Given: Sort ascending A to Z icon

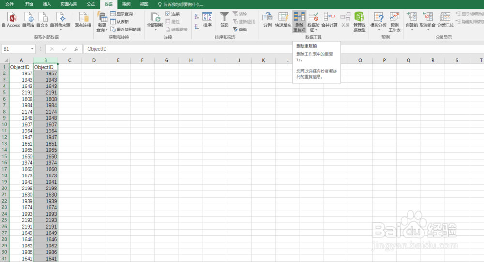Looking at the screenshot, I should pyautogui.click(x=197, y=16).
